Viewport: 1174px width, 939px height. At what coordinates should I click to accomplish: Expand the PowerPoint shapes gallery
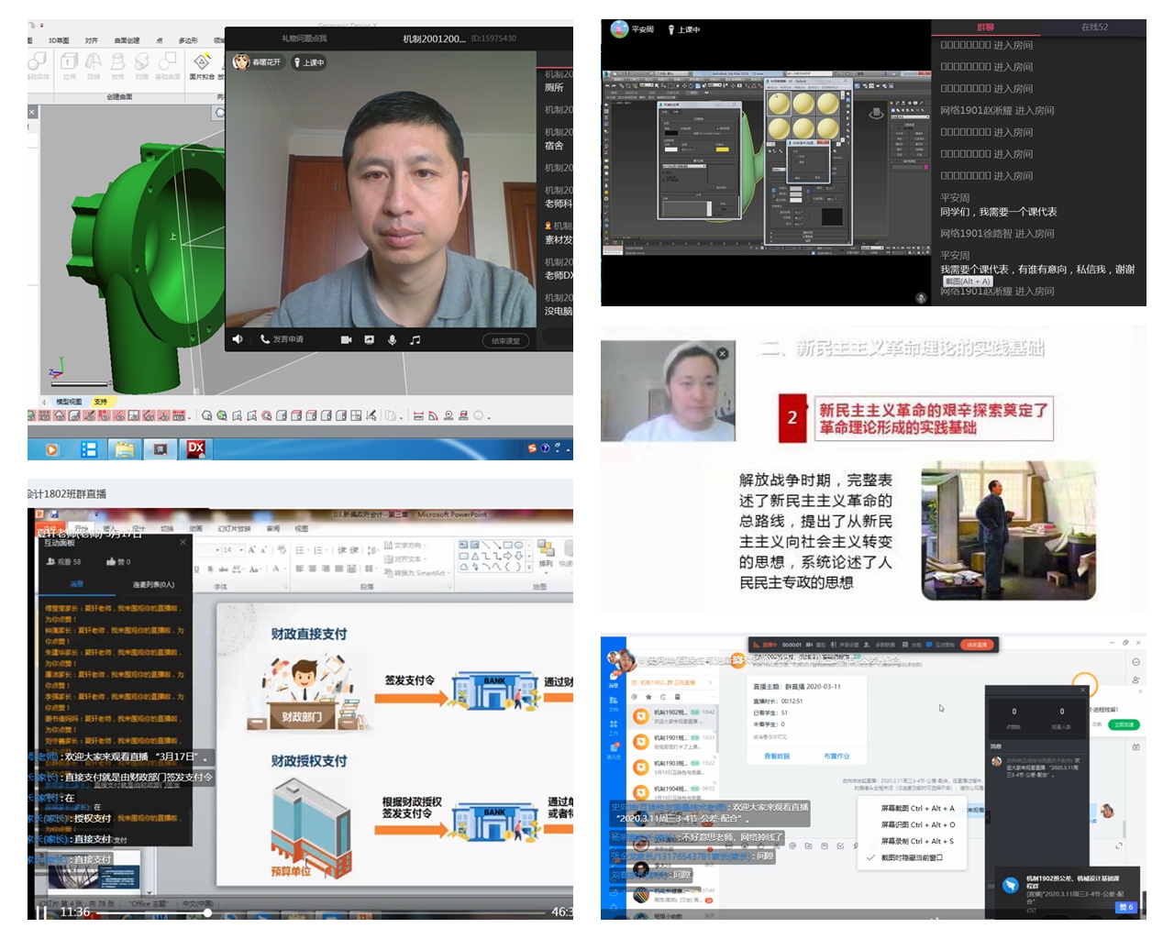pos(529,567)
